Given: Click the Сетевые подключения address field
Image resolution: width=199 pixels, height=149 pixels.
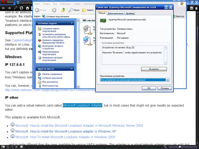Looking at the screenshot, I should [69, 16].
